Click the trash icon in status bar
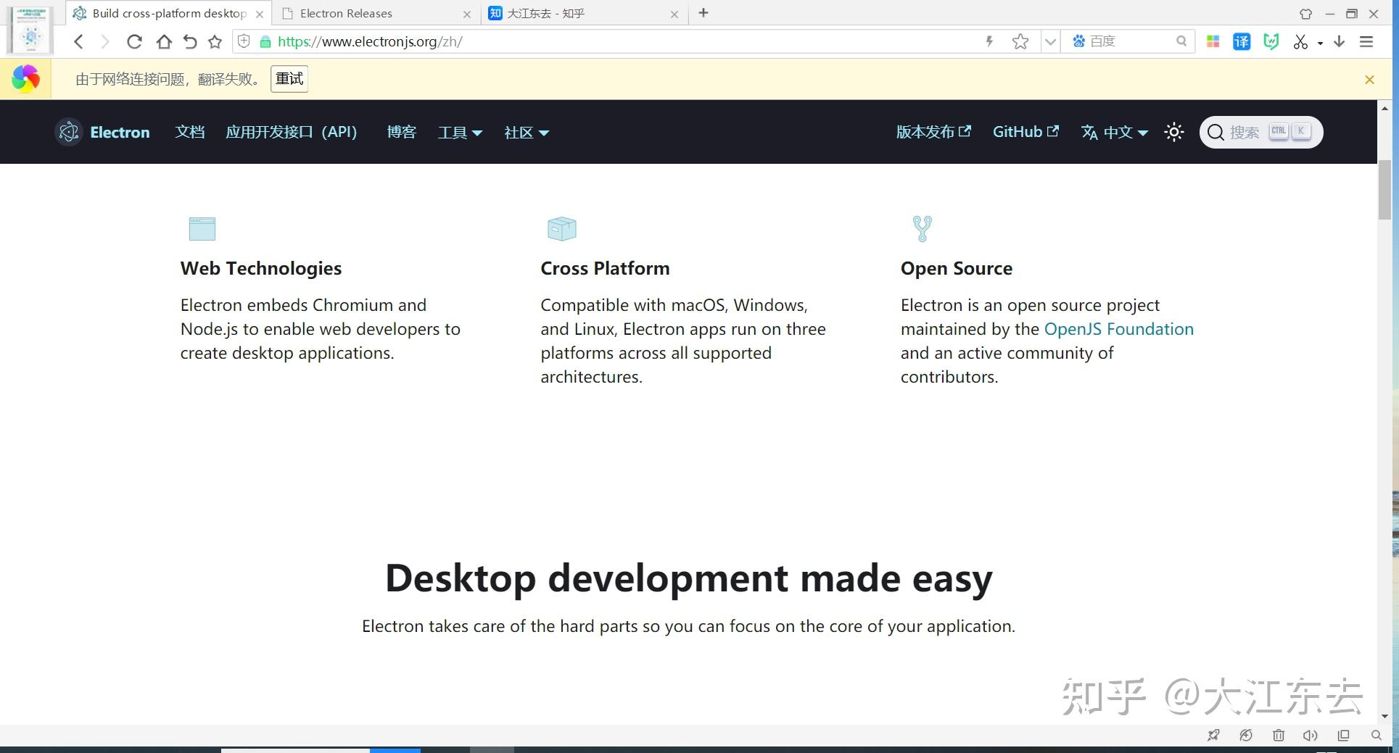This screenshot has height=753, width=1399. (x=1279, y=736)
